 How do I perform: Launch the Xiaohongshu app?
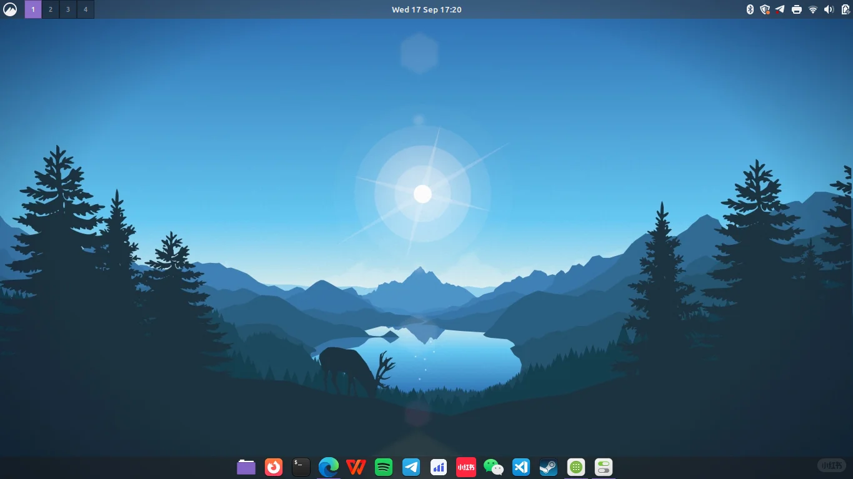(466, 467)
